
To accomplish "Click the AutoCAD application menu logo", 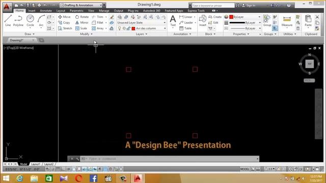I will (7, 7).
